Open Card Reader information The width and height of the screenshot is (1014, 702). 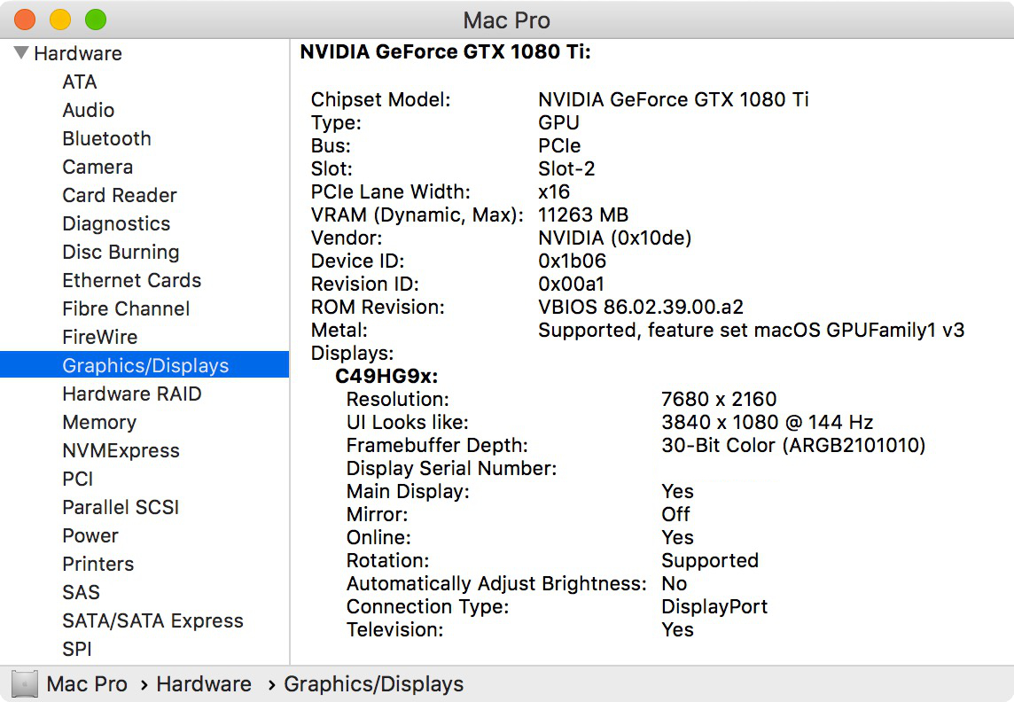tap(120, 195)
